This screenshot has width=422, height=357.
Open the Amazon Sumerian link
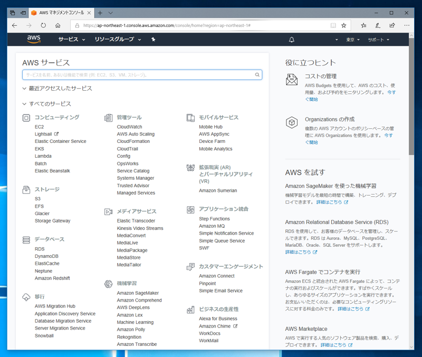pos(218,190)
